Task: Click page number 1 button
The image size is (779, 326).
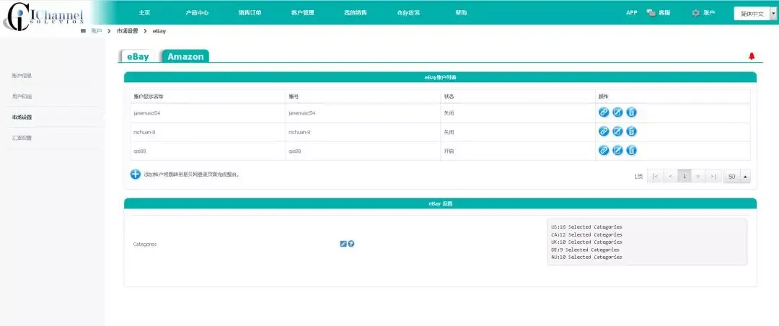Action: click(x=685, y=177)
